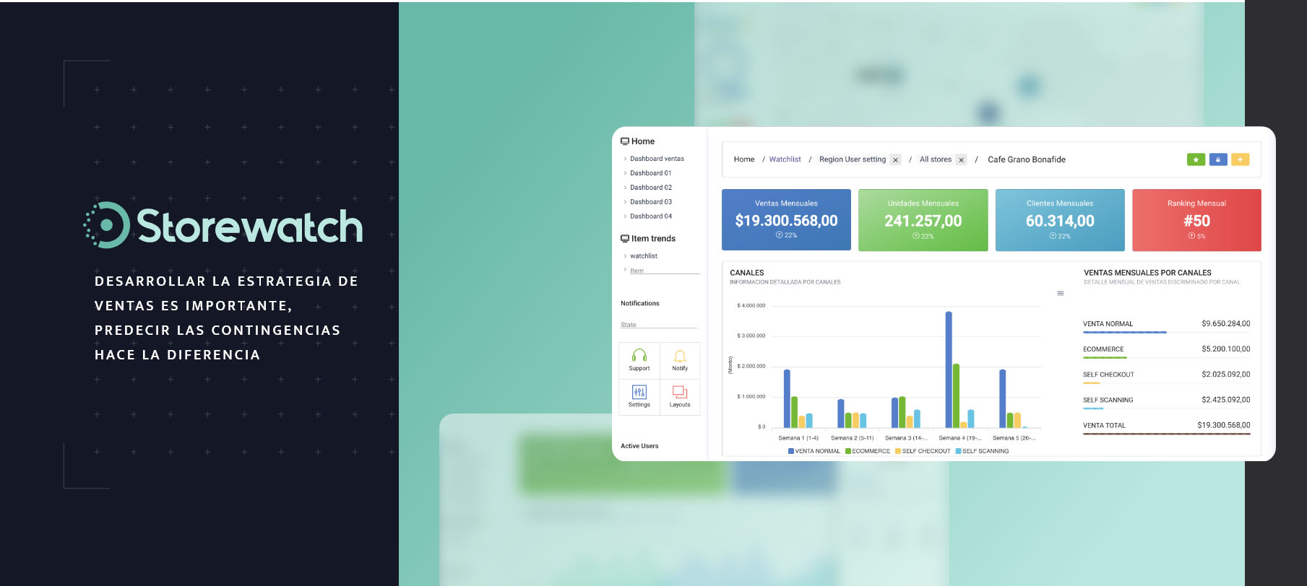Click the Active Users heading
This screenshot has height=586, width=1307.
pos(639,446)
